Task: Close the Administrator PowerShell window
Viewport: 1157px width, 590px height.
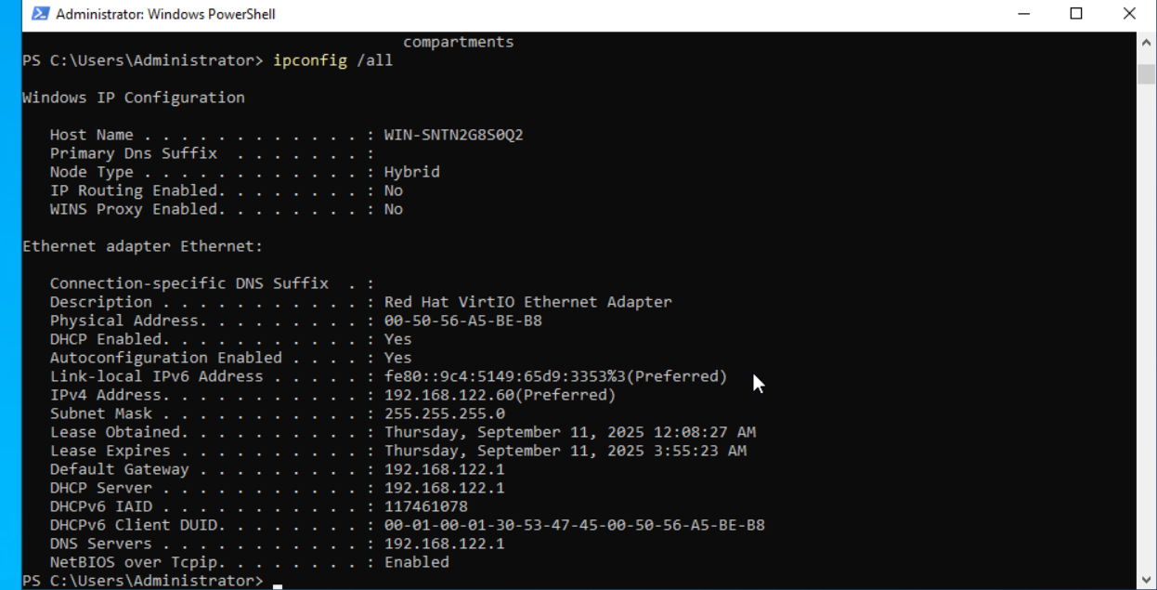Action: coord(1129,14)
